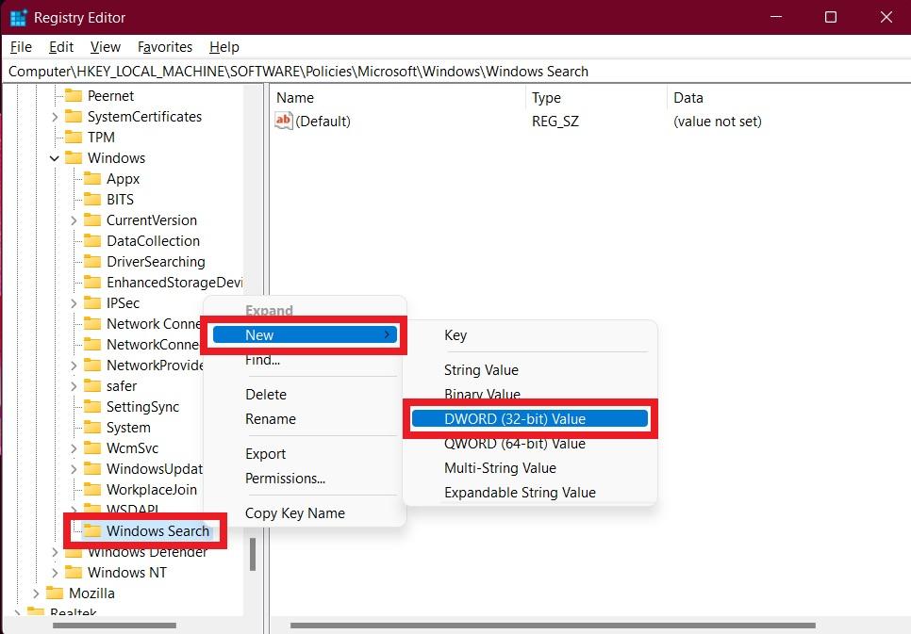The image size is (911, 634).
Task: Click the registry path address bar
Action: 455,72
